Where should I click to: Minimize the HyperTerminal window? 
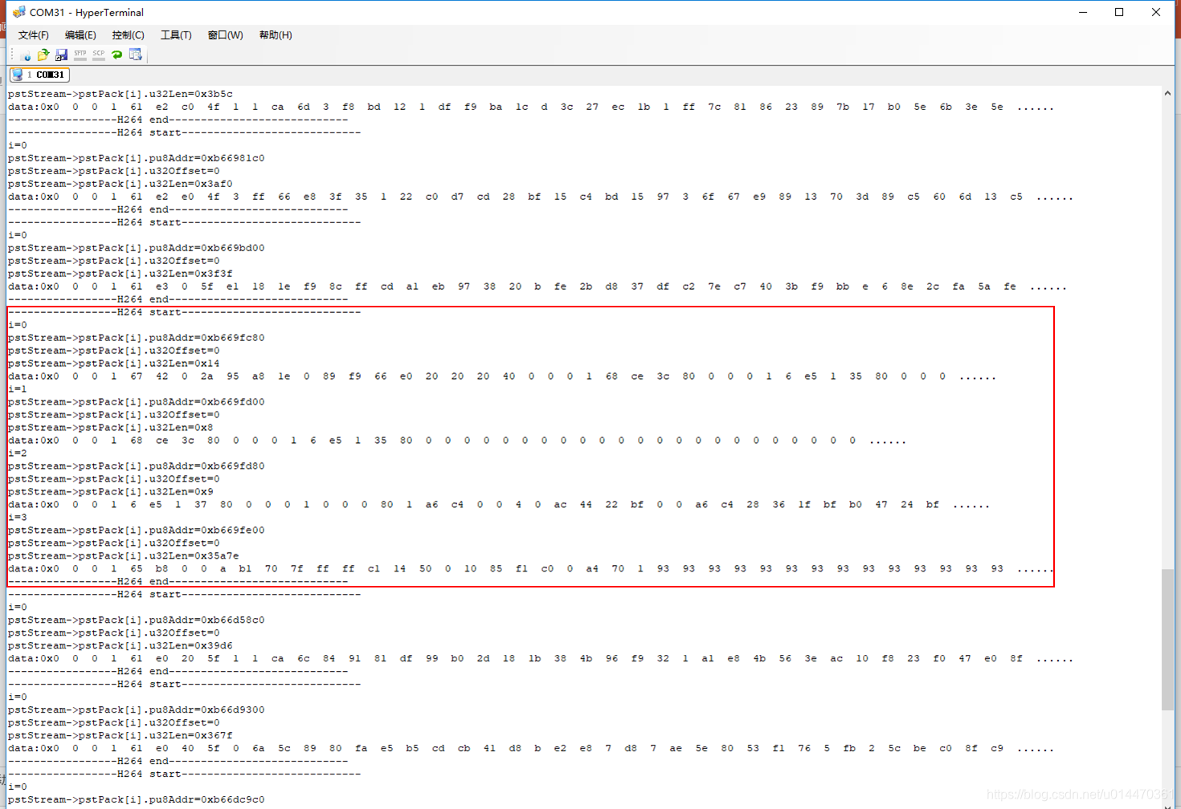1083,12
